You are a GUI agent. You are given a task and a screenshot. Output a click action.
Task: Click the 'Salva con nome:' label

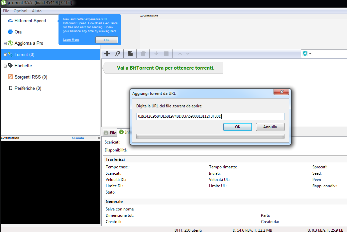(120, 209)
